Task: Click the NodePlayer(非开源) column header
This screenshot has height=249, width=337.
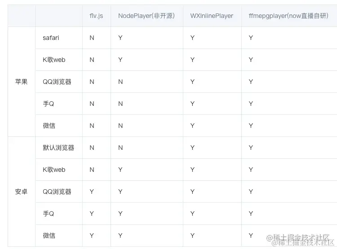Action: 146,16
